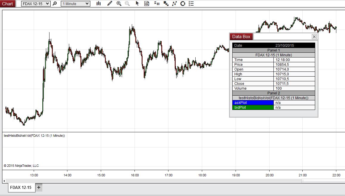345x196 pixels.
Task: Click the 16:00 time axis label
Action: point(135,175)
